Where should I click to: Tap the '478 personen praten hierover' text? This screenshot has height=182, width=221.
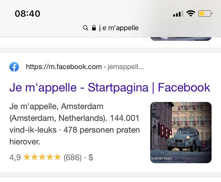click(x=74, y=136)
